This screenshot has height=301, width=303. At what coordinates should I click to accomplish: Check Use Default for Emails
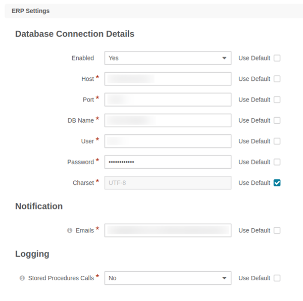(277, 230)
